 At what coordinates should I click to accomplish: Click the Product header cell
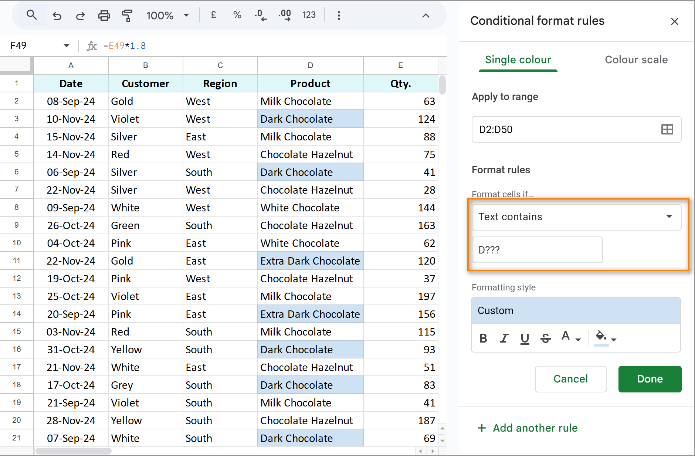(x=310, y=84)
